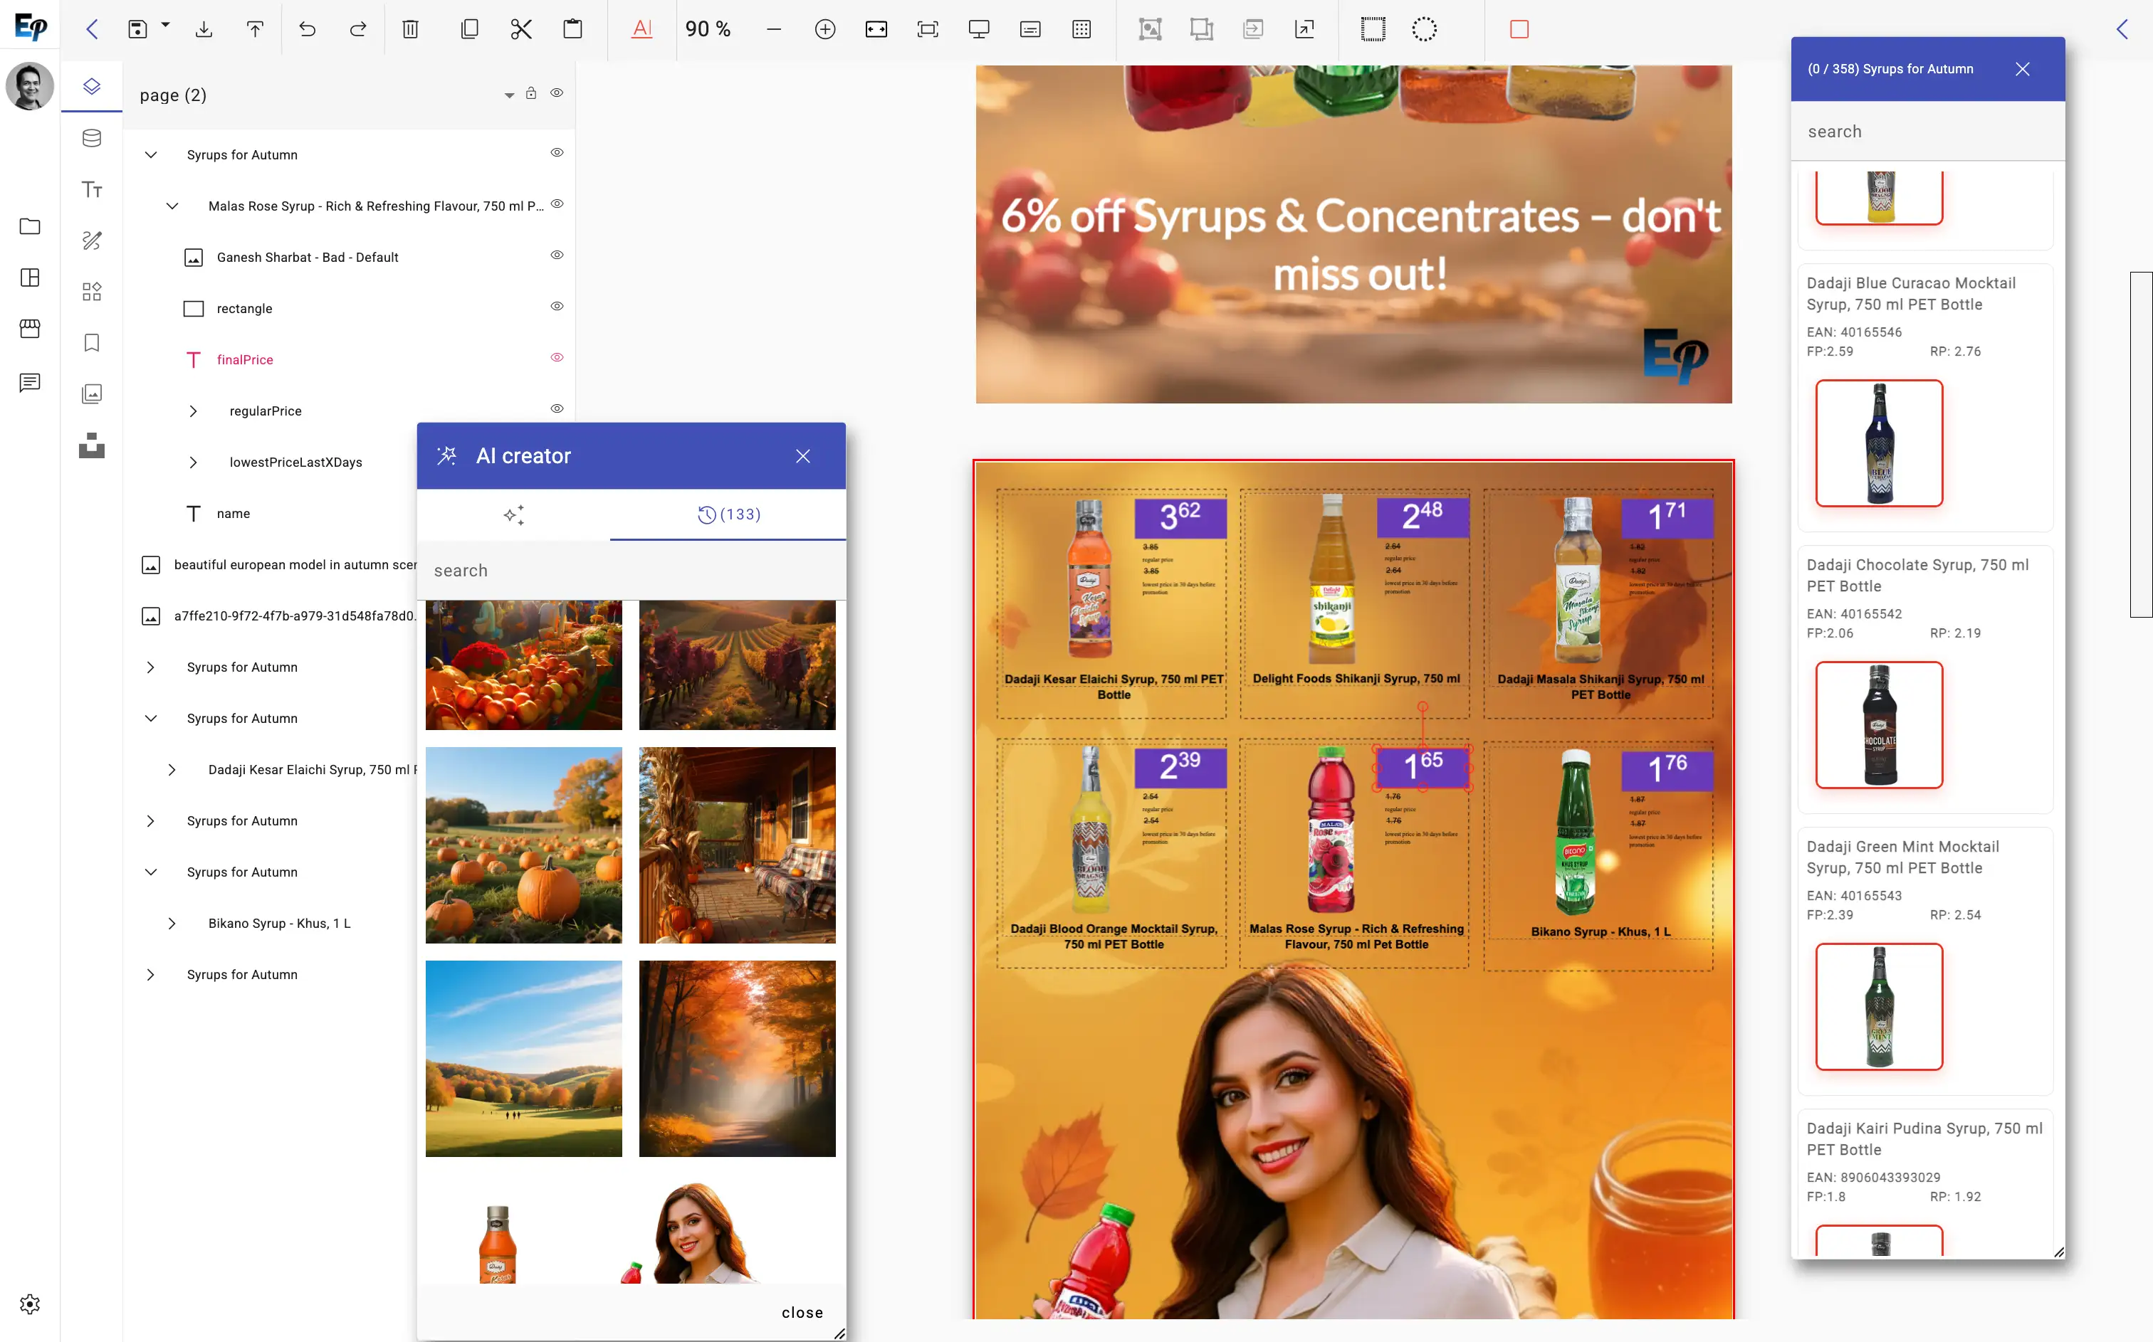Select the scissors cut tool in toolbar
The image size is (2153, 1342).
point(520,28)
